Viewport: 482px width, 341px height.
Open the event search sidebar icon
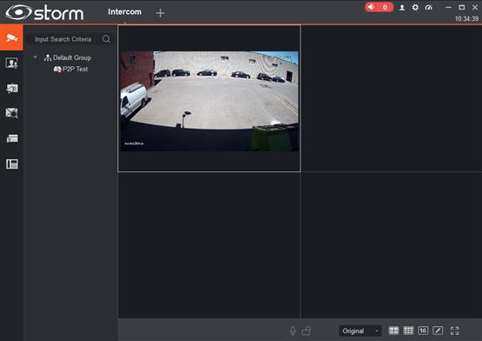point(11,113)
